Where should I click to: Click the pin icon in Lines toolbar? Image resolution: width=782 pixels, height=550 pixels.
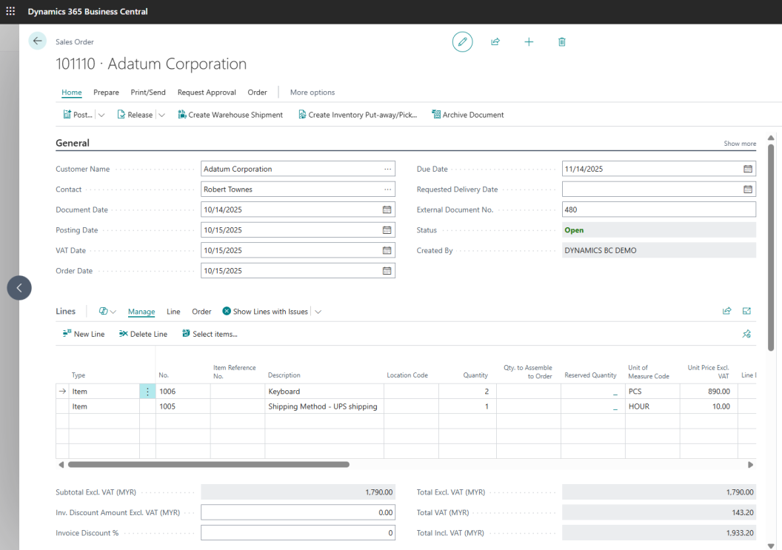pyautogui.click(x=746, y=334)
